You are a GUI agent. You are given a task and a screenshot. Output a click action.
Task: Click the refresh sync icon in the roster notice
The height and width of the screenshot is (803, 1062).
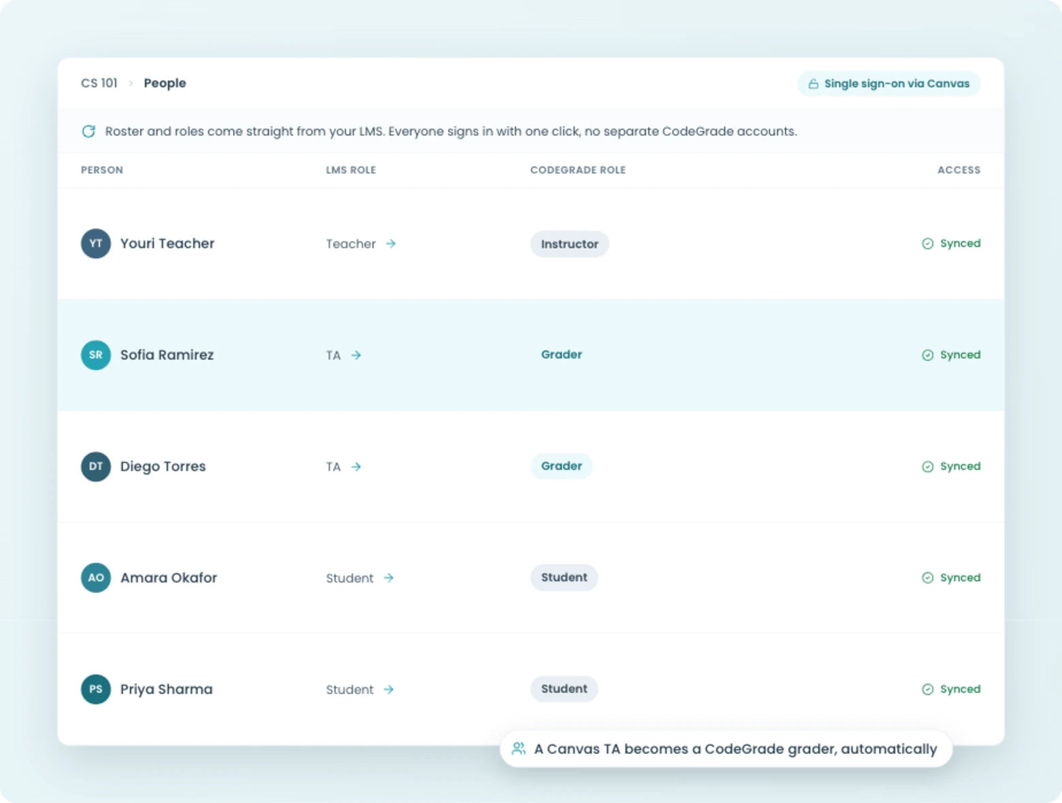click(x=88, y=131)
